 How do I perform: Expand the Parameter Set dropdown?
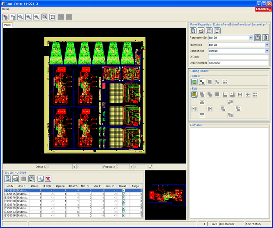point(251,38)
